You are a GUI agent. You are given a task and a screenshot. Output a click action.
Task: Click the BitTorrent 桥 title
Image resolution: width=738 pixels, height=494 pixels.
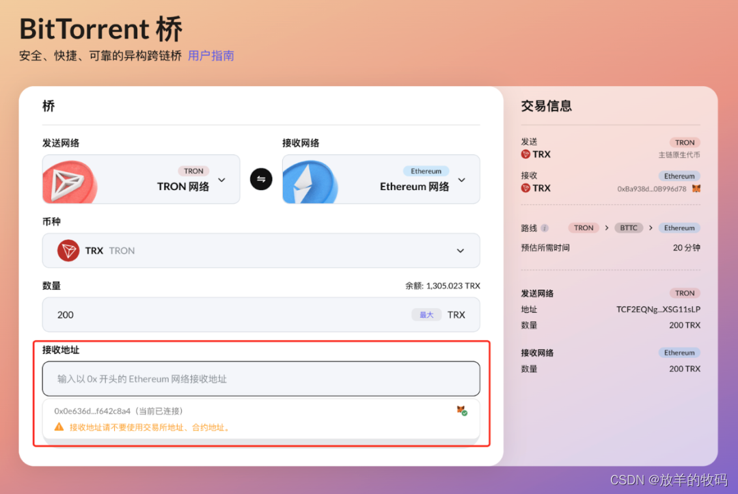point(100,29)
